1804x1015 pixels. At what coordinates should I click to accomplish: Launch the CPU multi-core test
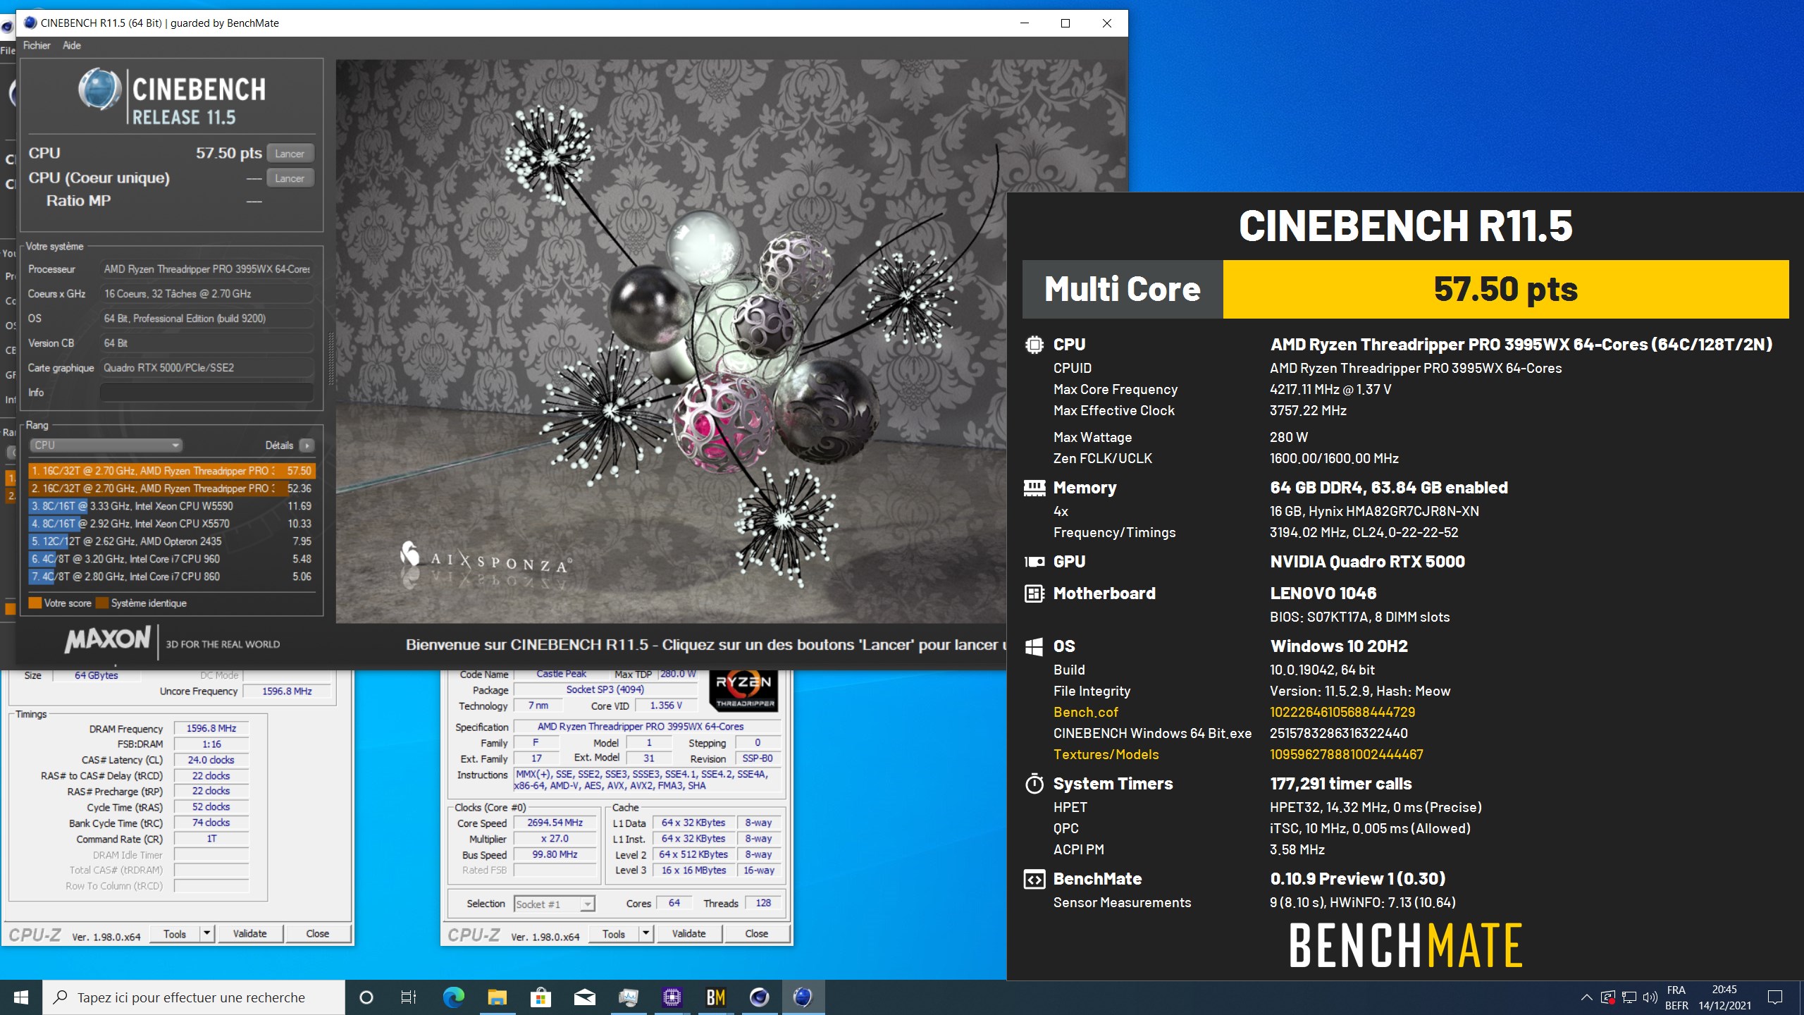pyautogui.click(x=290, y=154)
